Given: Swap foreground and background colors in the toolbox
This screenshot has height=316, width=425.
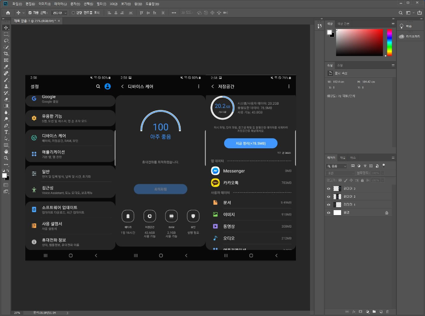Looking at the screenshot, I should coord(8,171).
